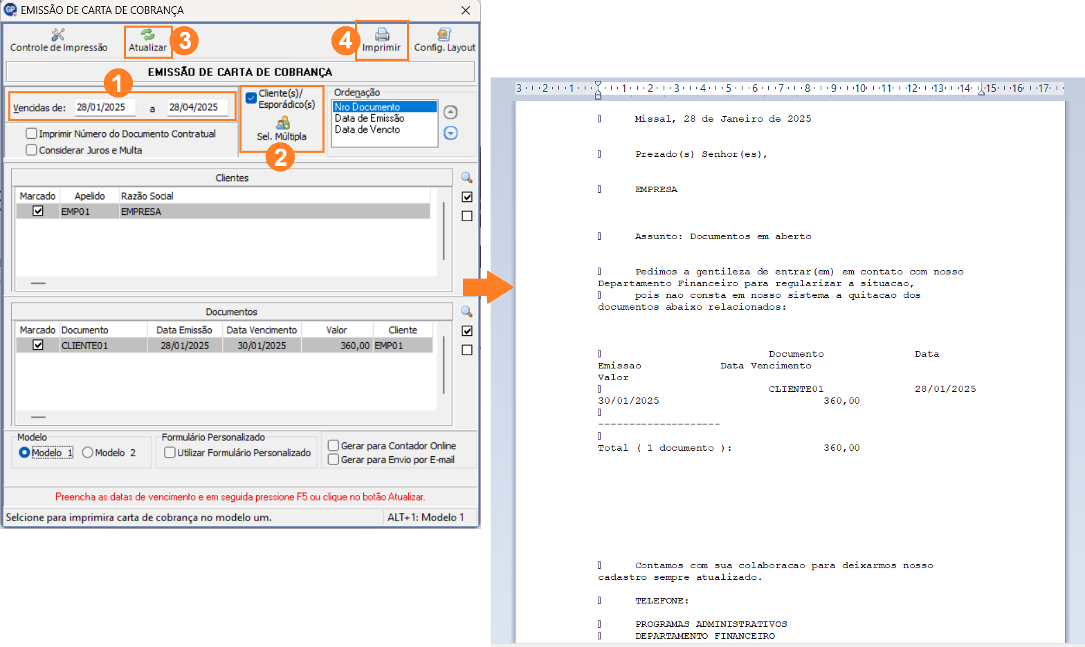Screen dimensions: 1085x647
Task: Select Data de Vencto ordering option
Action: [x=385, y=129]
